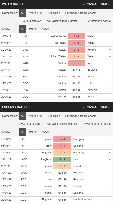Select Home filter in Wales matches
Screen dimensions: 113x204
(x=33, y=29)
